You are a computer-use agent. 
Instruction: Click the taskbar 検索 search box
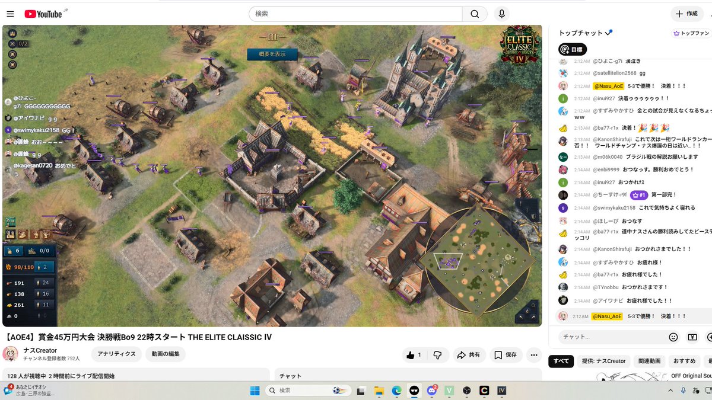[309, 391]
